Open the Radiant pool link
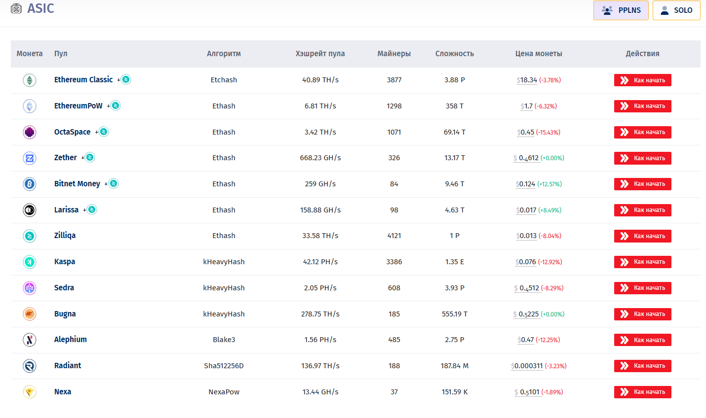Image resolution: width=706 pixels, height=418 pixels. 68,365
